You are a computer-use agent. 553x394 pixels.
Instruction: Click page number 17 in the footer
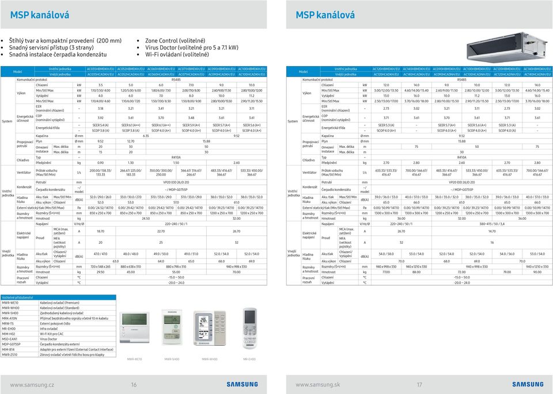tap(419, 384)
